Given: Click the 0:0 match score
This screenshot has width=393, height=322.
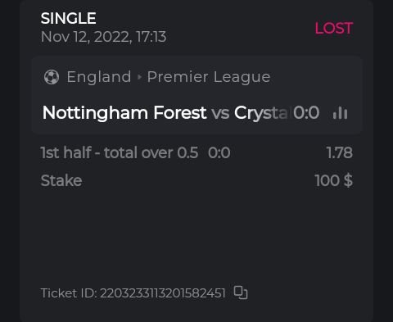Looking at the screenshot, I should pyautogui.click(x=306, y=112).
